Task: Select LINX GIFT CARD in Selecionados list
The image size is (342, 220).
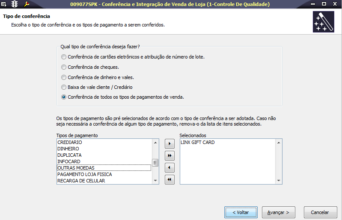Action: (198, 142)
